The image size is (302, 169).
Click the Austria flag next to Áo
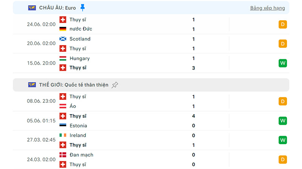63,106
